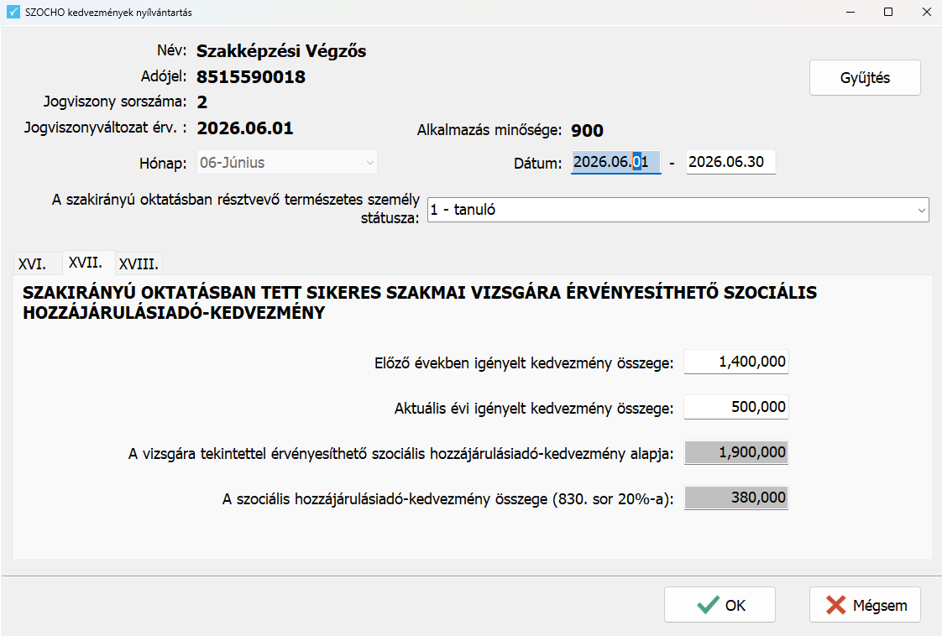Confirm the dialog with OK
The height and width of the screenshot is (636, 942).
pos(720,604)
